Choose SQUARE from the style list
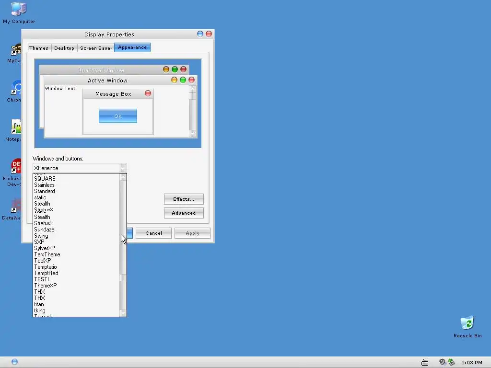Image resolution: width=491 pixels, height=368 pixels. 76,179
